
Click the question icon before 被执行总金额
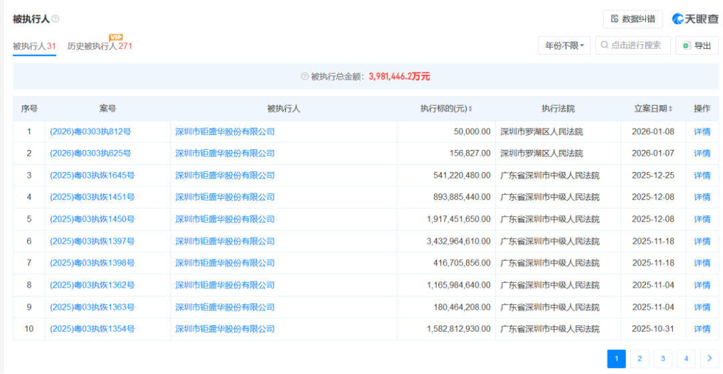[x=305, y=77]
